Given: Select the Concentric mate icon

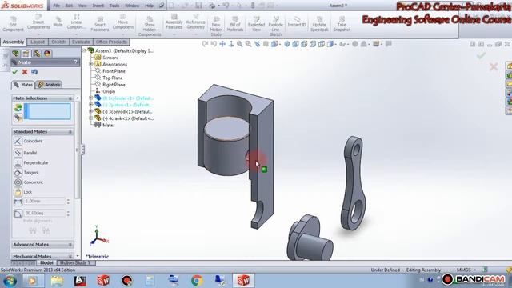Looking at the screenshot, I should [x=18, y=182].
